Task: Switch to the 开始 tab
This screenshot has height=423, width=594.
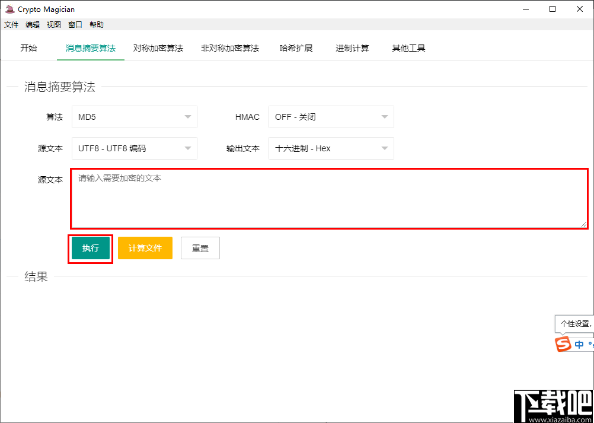Action: pos(28,48)
